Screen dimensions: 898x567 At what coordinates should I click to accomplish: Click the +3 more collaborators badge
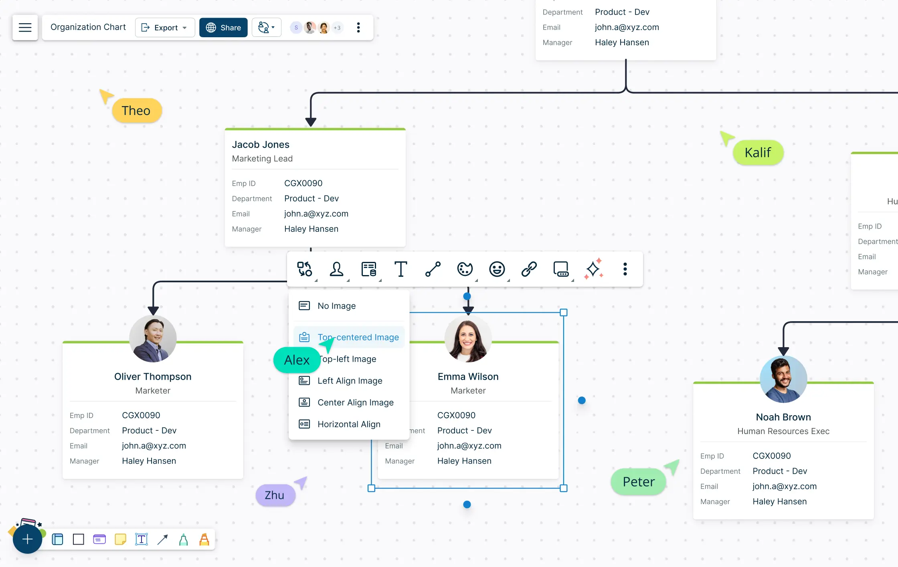(337, 28)
